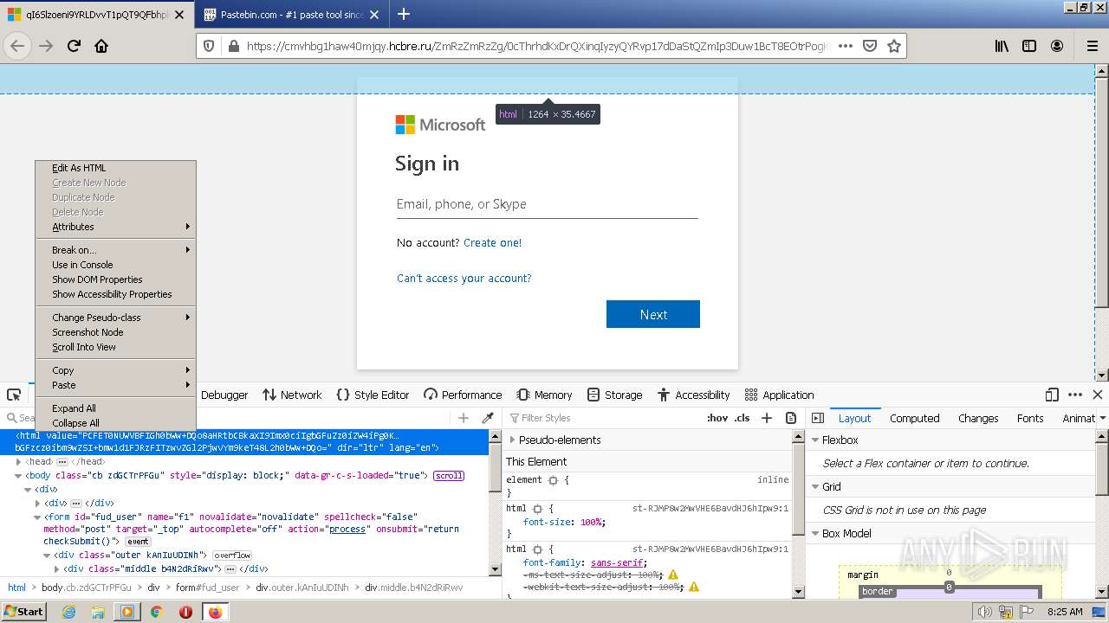The width and height of the screenshot is (1109, 623).
Task: Click the Email, phone, or Skype field
Action: coord(547,204)
